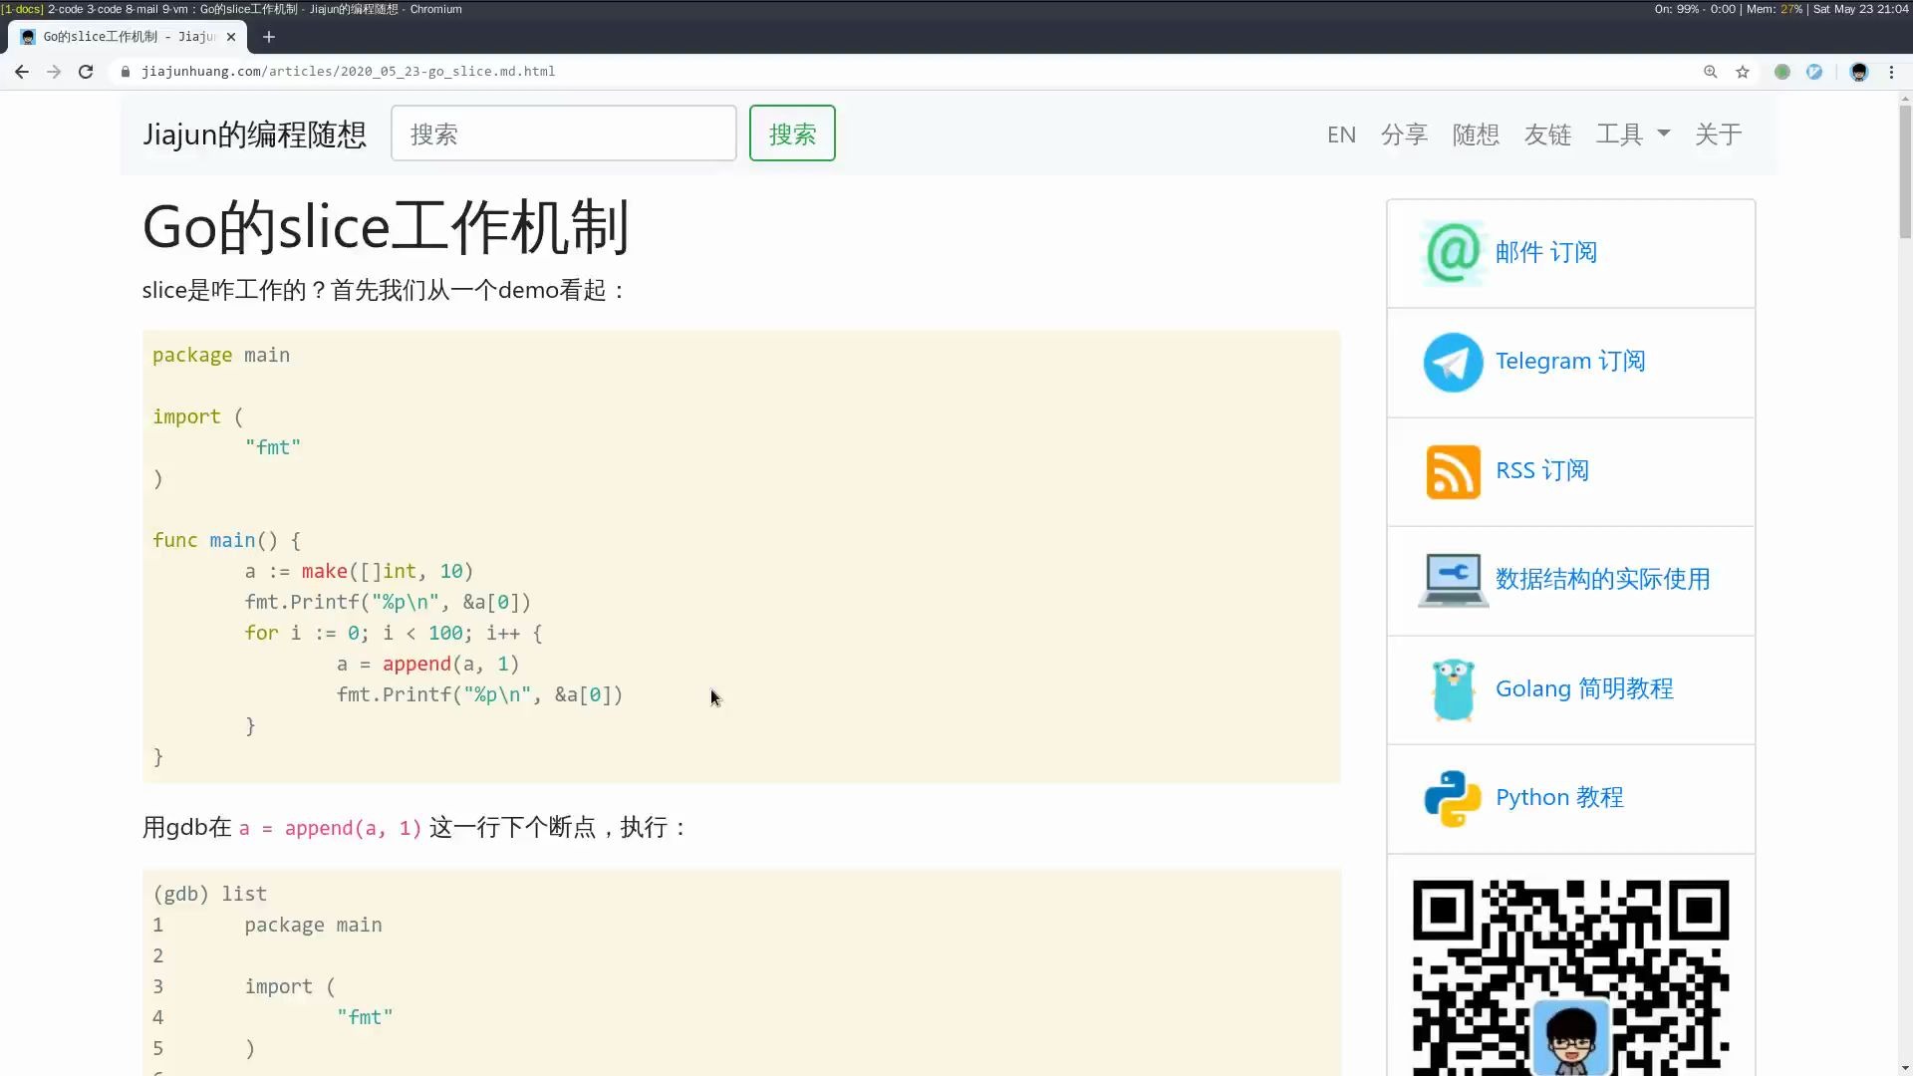This screenshot has height=1076, width=1913.
Task: Open the Python 教程 link
Action: coord(1559,798)
